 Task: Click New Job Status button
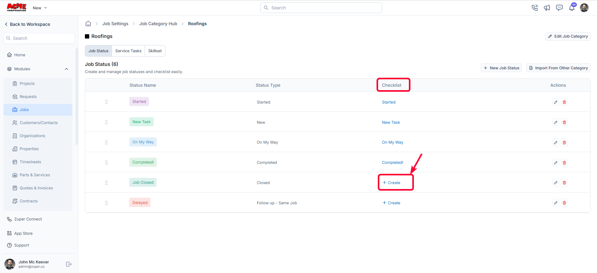click(x=501, y=68)
